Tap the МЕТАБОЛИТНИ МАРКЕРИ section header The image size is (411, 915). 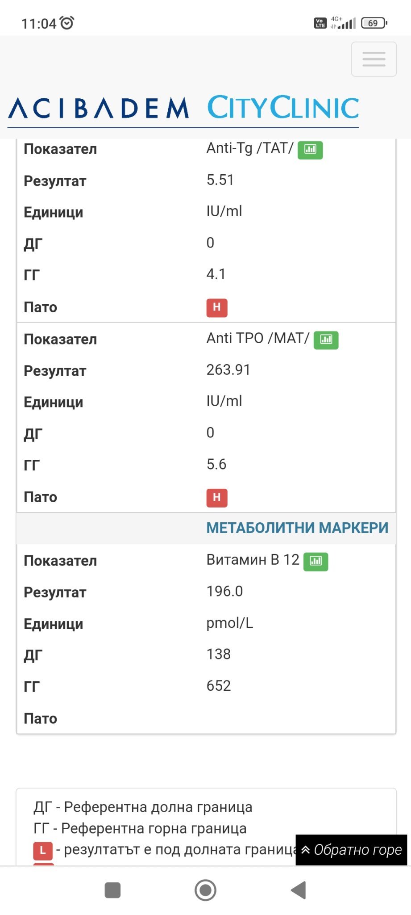point(297,528)
